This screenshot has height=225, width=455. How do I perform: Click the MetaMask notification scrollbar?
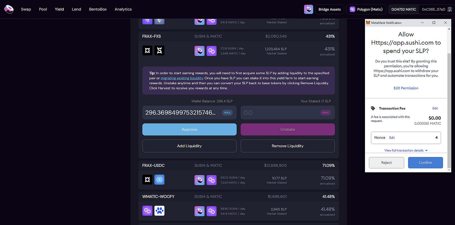pos(449,111)
